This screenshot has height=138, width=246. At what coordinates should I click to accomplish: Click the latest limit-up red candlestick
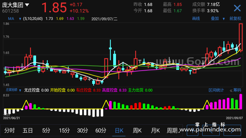(x=241, y=37)
